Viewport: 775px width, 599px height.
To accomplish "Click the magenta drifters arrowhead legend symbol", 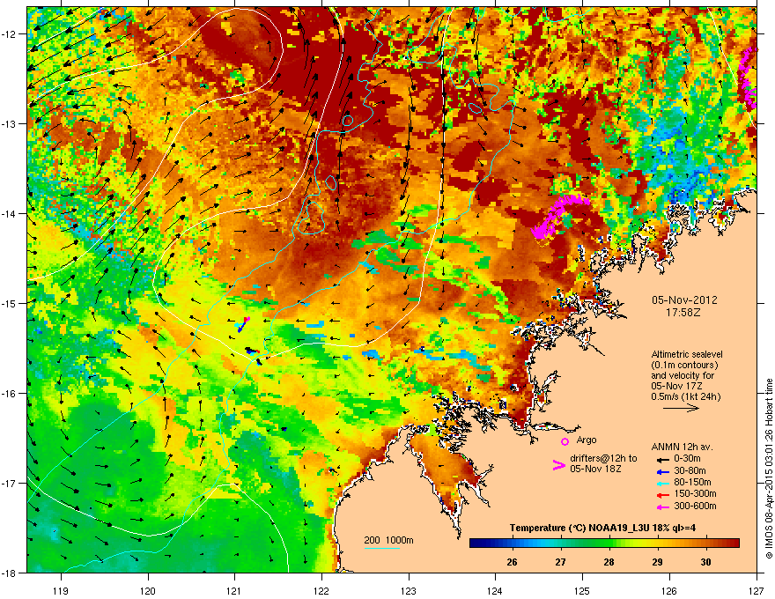I will [558, 464].
